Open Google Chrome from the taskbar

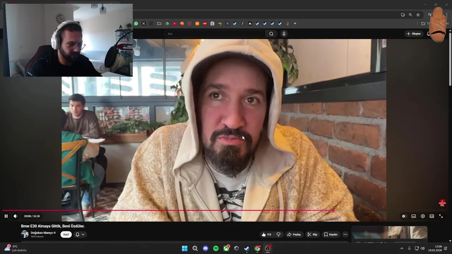pyautogui.click(x=257, y=248)
